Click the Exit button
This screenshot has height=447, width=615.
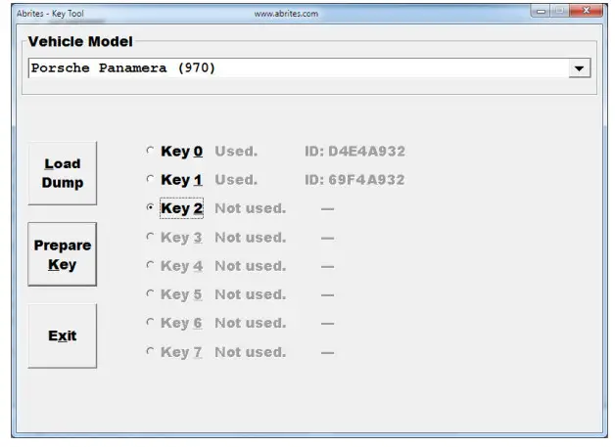click(63, 335)
